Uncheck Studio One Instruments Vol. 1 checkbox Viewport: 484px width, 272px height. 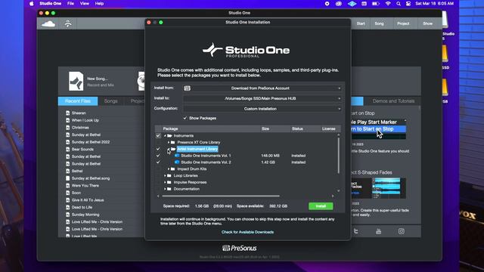(x=158, y=156)
